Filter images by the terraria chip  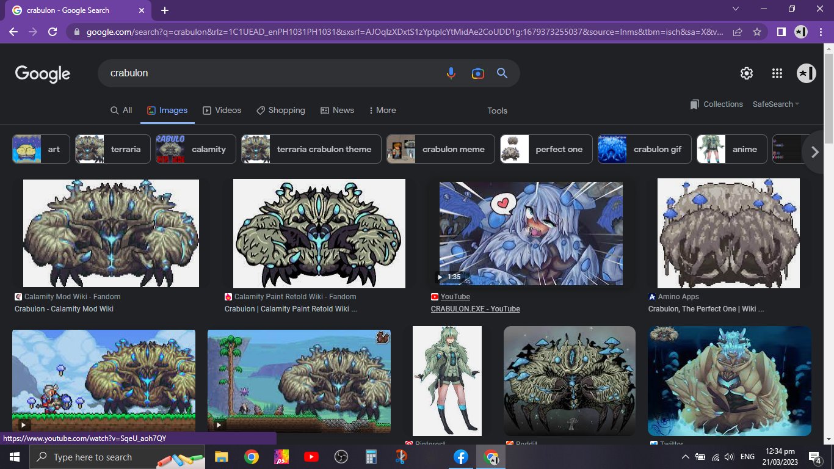[x=113, y=149]
